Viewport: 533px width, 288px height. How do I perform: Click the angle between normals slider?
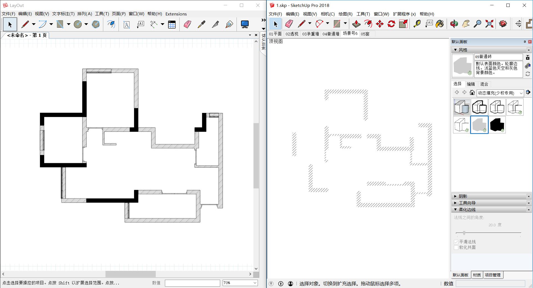click(464, 233)
